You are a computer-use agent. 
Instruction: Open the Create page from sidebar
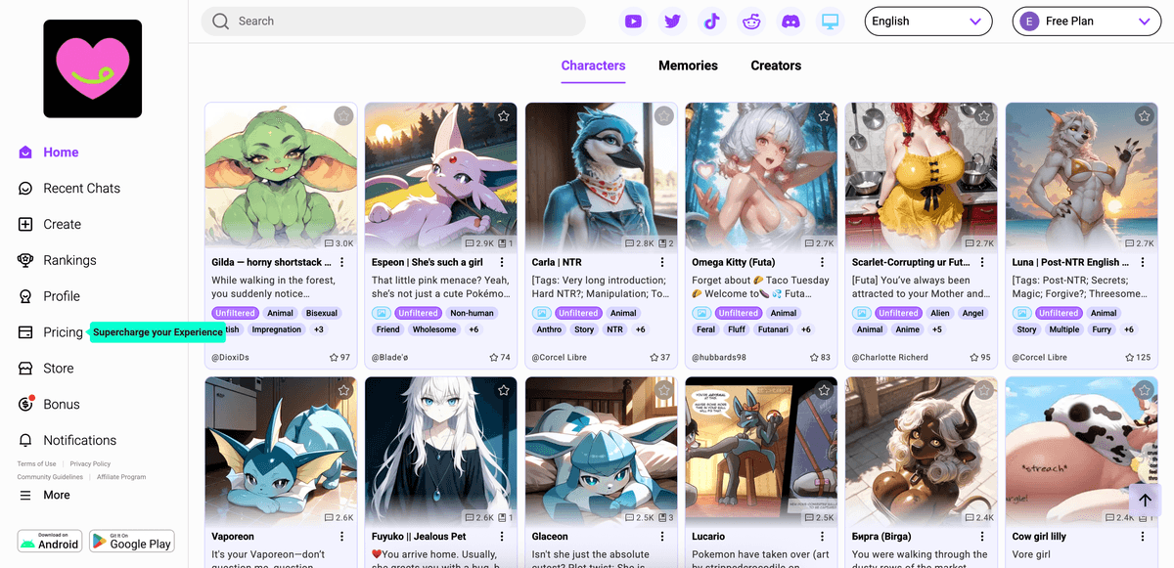click(49, 225)
